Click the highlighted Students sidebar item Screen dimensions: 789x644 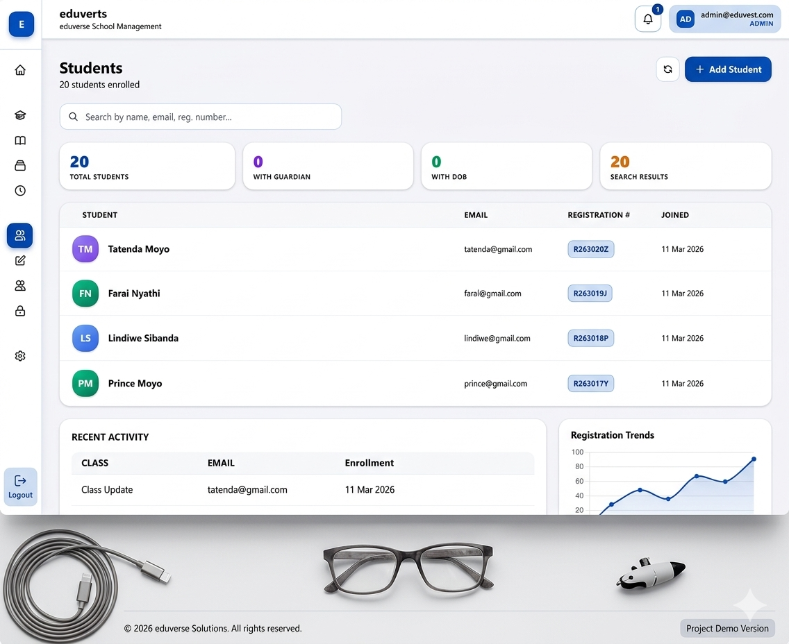(x=20, y=236)
